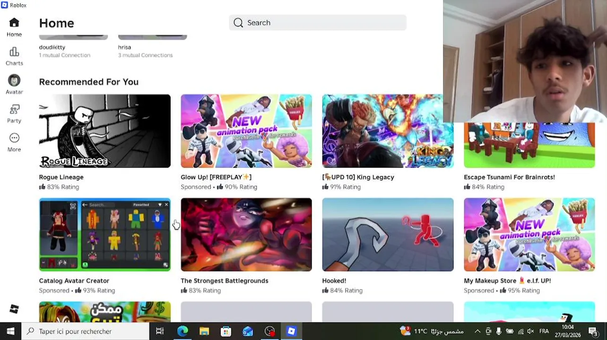Click '84% Rating' under Hooked!

(x=342, y=290)
